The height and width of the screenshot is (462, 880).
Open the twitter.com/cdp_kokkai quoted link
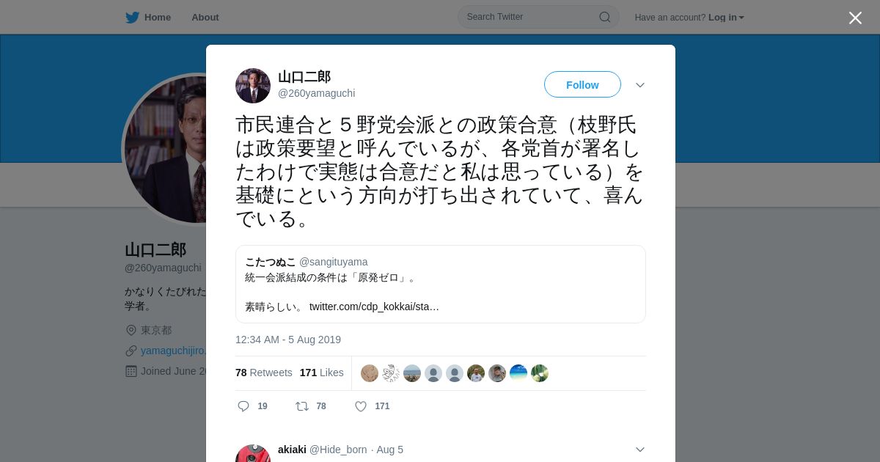[x=374, y=307]
